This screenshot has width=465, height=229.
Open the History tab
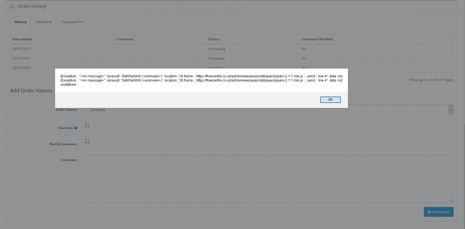21,22
